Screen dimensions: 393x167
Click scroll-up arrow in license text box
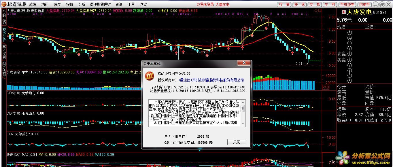tap(243, 102)
